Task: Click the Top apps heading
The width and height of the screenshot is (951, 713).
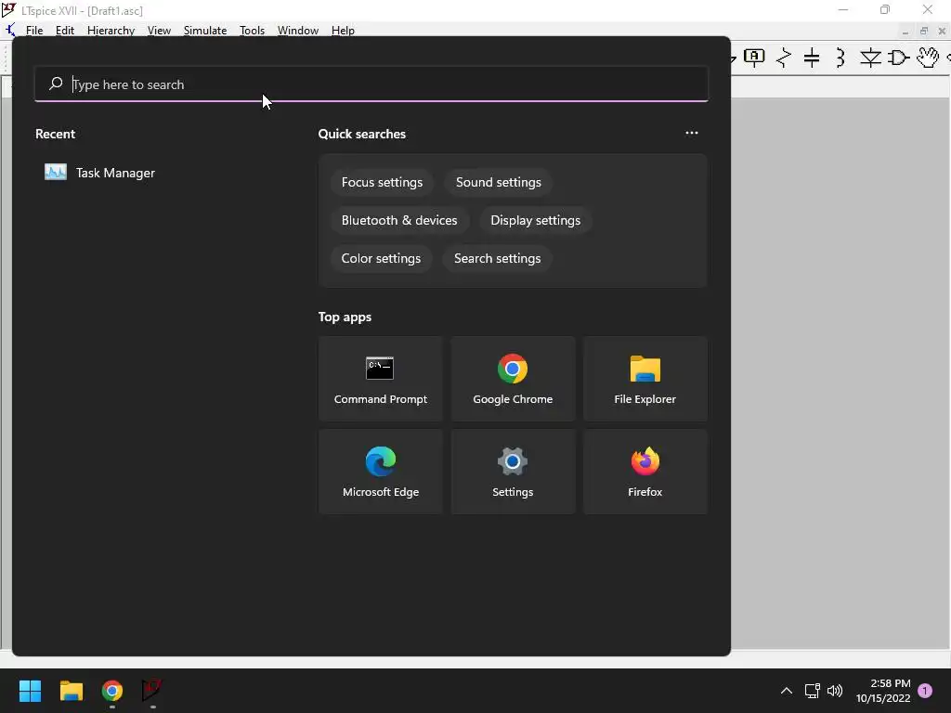Action: tap(345, 318)
